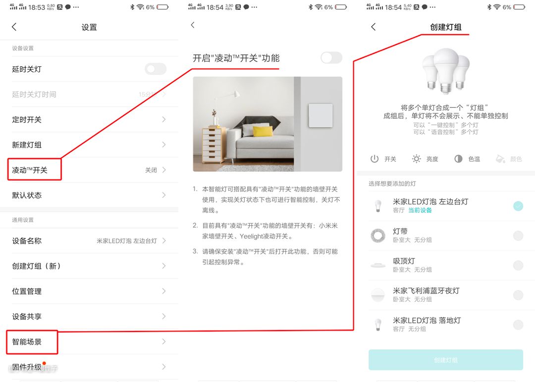Toggle the 延时关灯 switch

point(156,69)
